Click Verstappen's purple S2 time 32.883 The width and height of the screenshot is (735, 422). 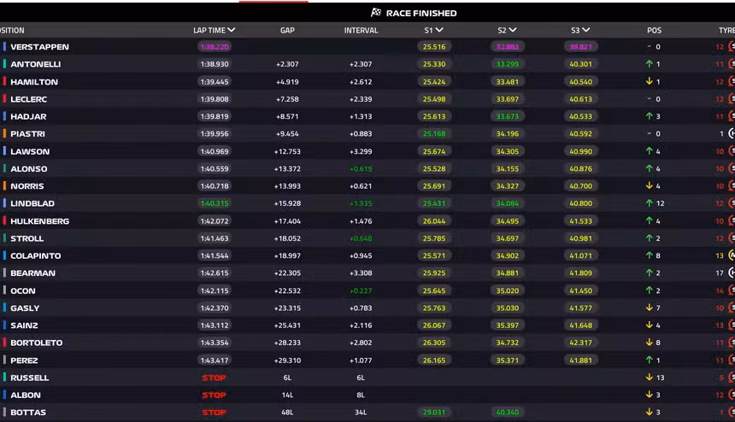[x=508, y=47]
